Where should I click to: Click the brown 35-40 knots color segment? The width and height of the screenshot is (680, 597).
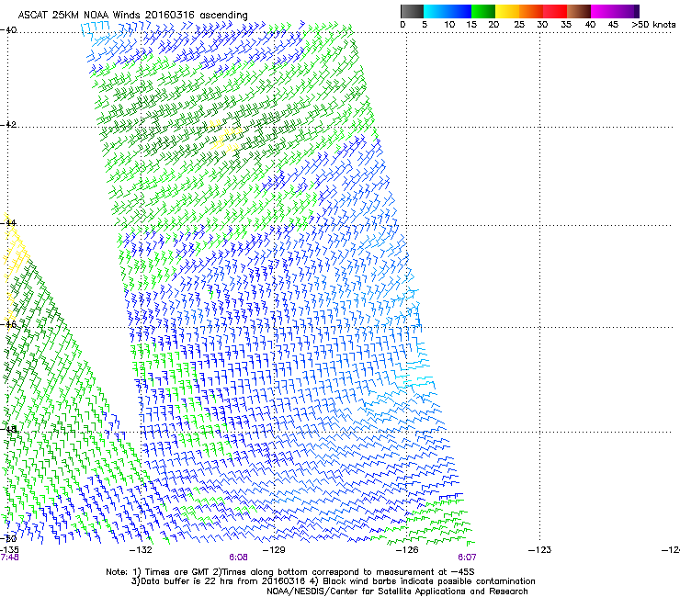(579, 11)
